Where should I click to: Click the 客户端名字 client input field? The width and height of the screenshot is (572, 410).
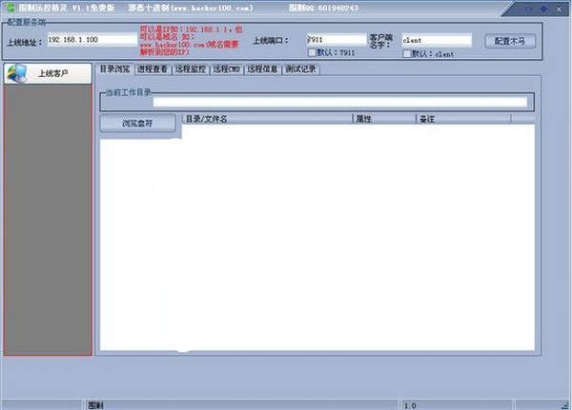[x=436, y=41]
